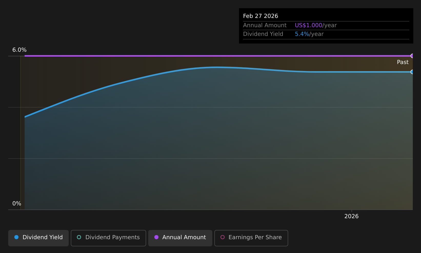Click the 'Dividend Yield' tooltip row label
This screenshot has width=421, height=253.
pos(263,34)
